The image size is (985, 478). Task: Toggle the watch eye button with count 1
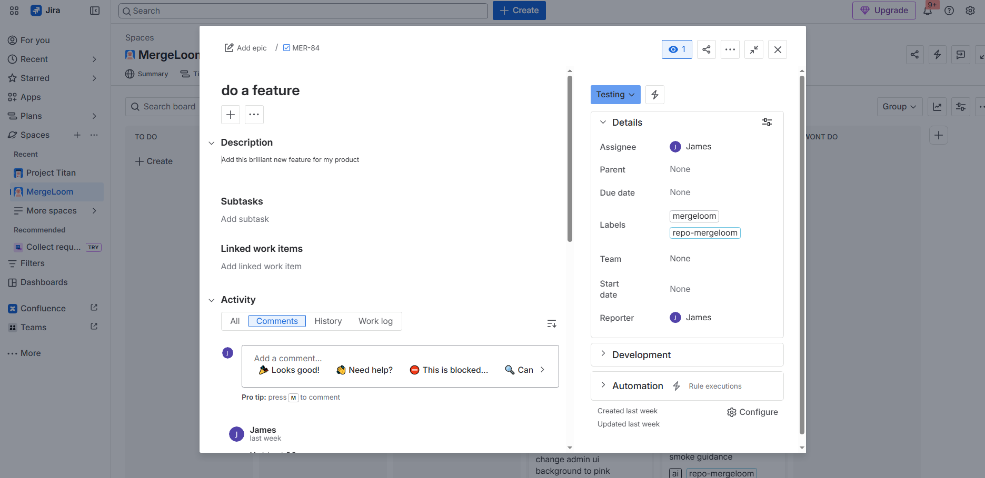point(677,49)
